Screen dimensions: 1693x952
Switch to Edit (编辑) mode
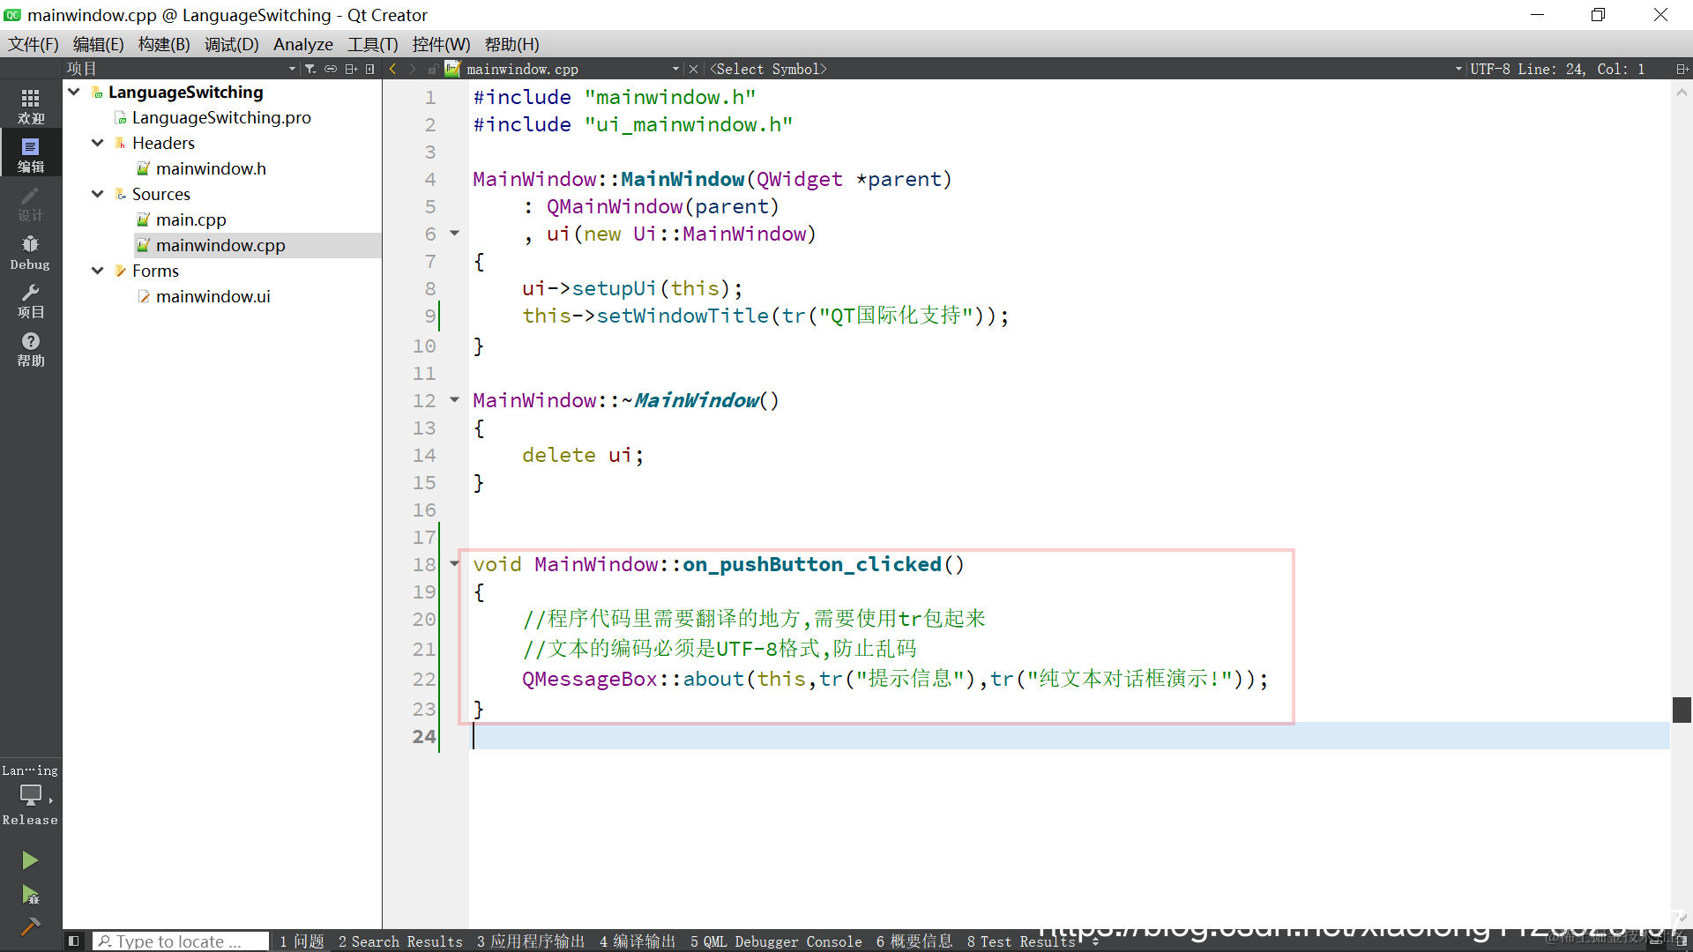30,154
